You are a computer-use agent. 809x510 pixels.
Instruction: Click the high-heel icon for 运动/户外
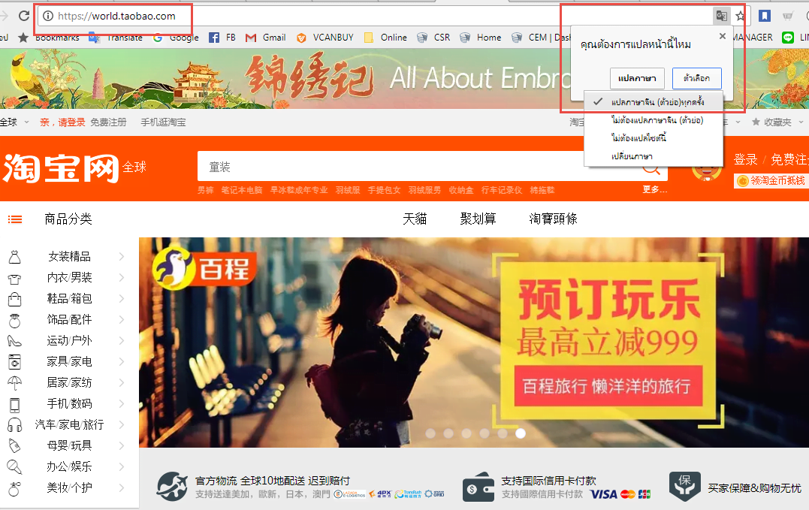(14, 341)
